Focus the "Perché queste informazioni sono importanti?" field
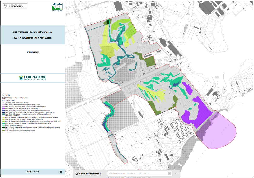This screenshot has height=178, width=254. coord(138,174)
